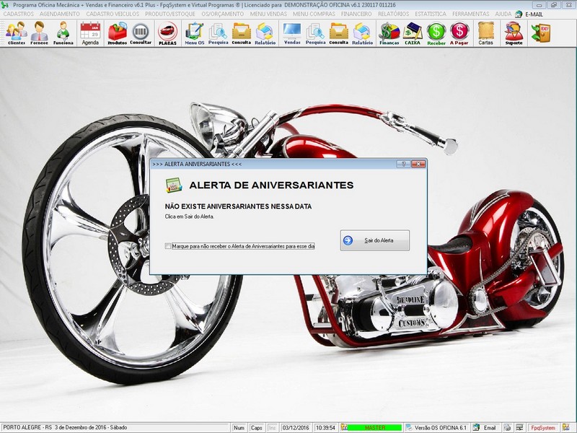Open the AGENDAMENTO menu
Screen dimensions: 577x433
(x=60, y=14)
